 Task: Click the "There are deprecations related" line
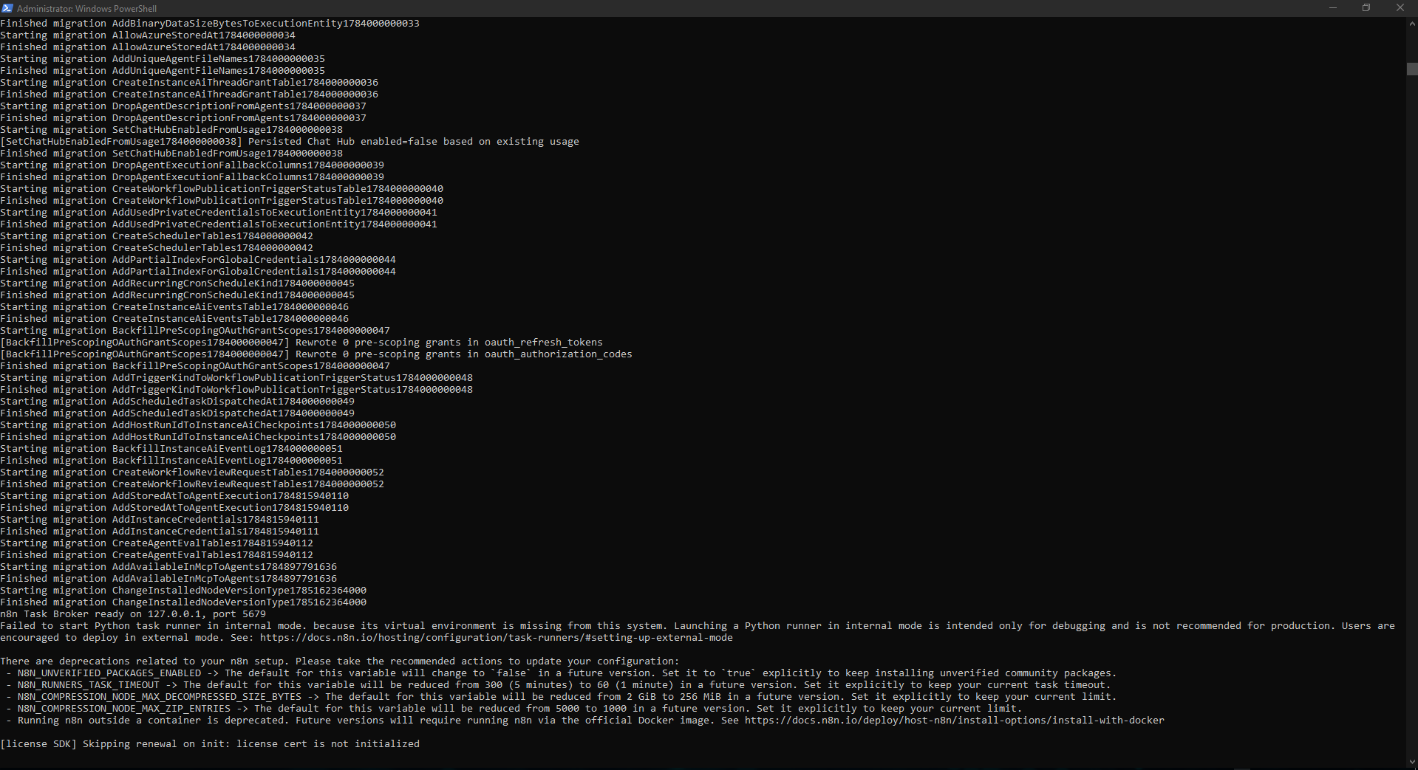tap(340, 661)
